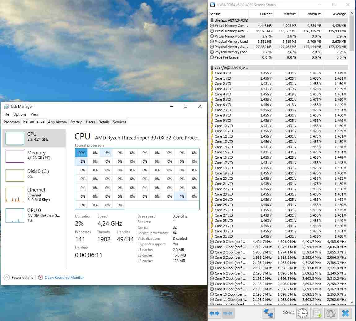Viewport: 356px width, 321px height.
Task: Click the Up time value 0:00:06:11
Action: (89, 255)
